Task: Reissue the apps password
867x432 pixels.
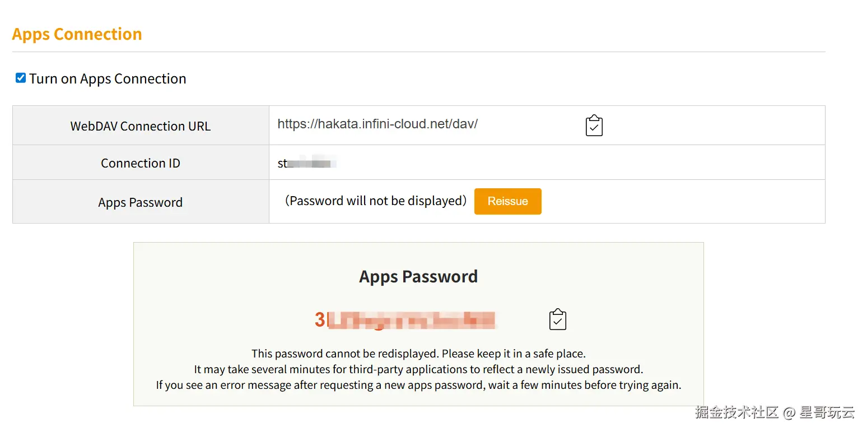Action: coord(507,201)
